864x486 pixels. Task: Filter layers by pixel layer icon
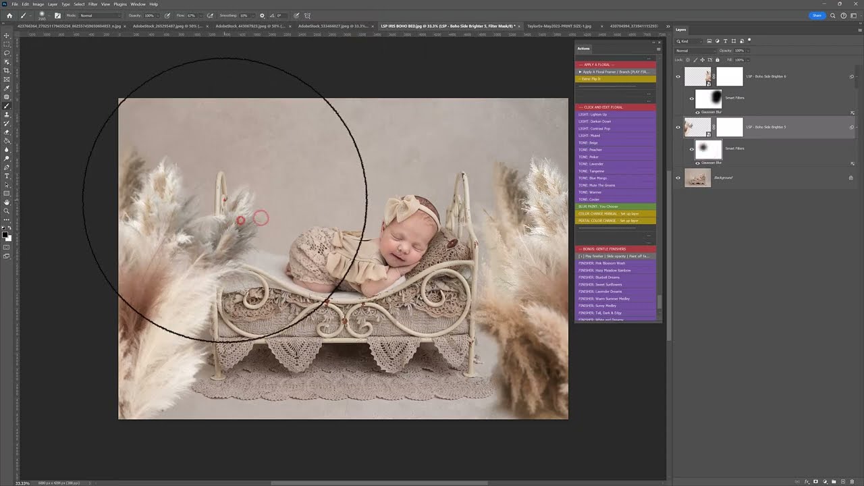click(709, 41)
